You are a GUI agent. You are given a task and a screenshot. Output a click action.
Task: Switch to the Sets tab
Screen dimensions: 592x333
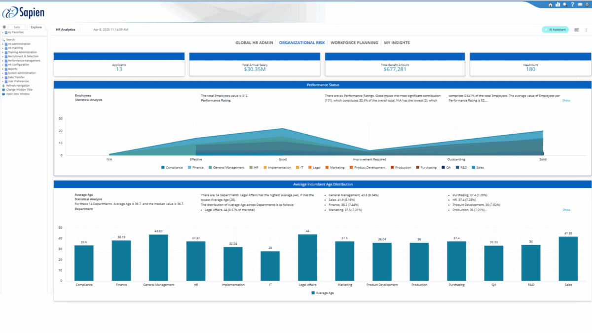tap(17, 27)
